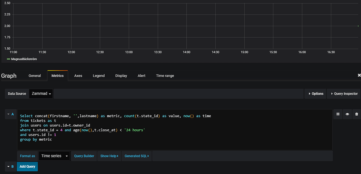Open the Zammad data source dropdown
The height and width of the screenshot is (174, 361).
[x=41, y=93]
